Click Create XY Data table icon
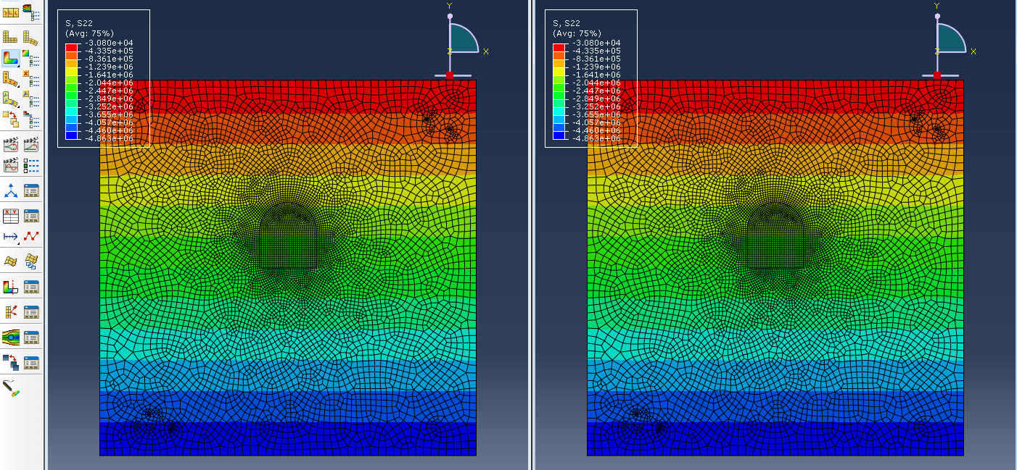The width and height of the screenshot is (1017, 470). pos(11,215)
